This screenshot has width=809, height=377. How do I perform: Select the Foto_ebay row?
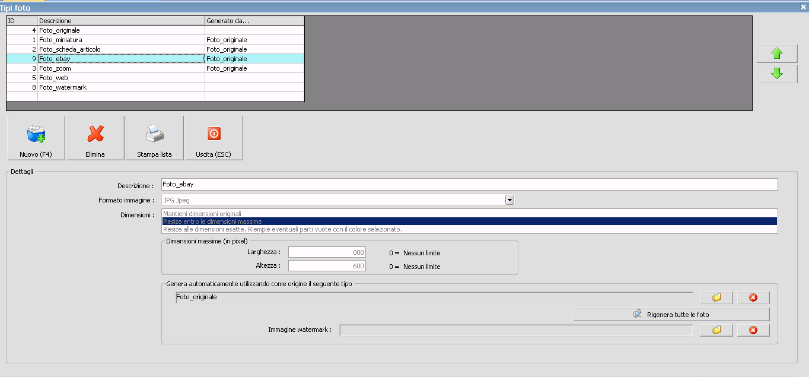[155, 59]
